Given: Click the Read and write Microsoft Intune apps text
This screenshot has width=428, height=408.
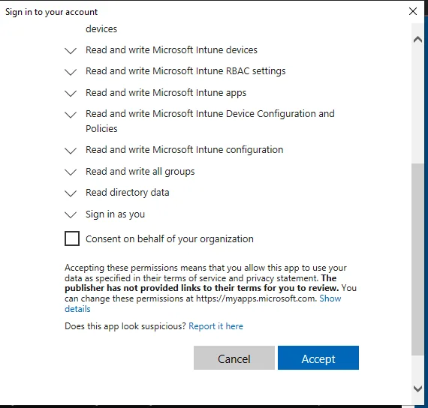Looking at the screenshot, I should pyautogui.click(x=166, y=93).
